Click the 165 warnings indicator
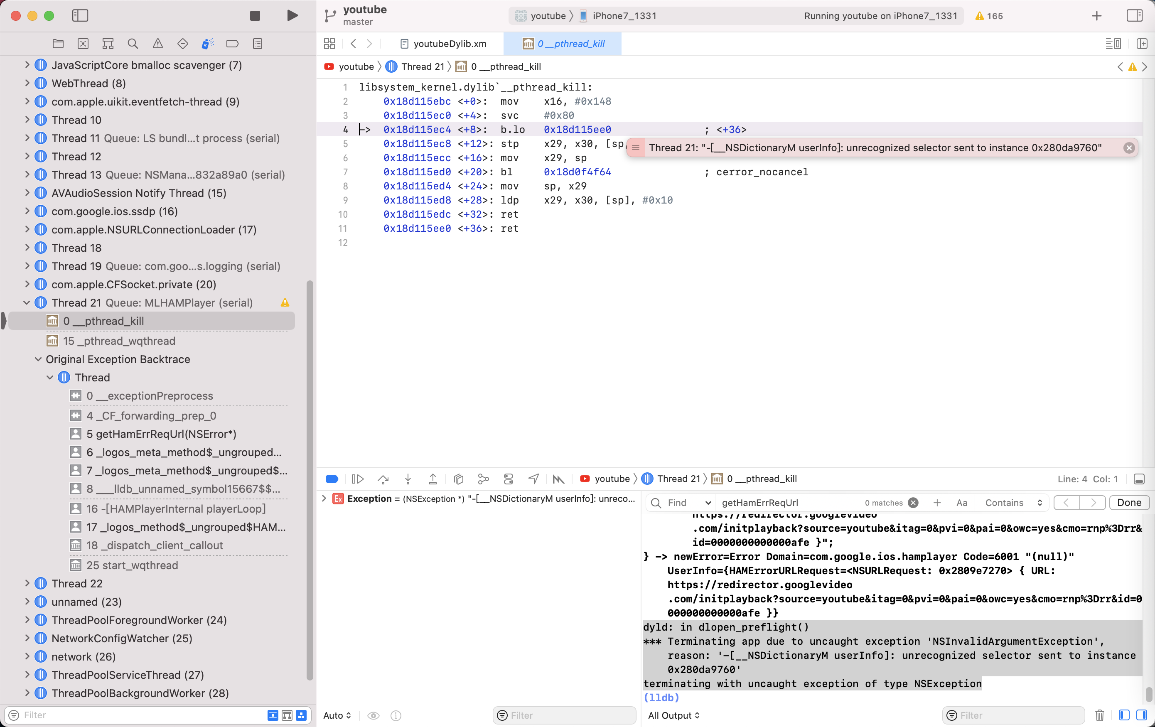This screenshot has width=1155, height=727. [x=989, y=16]
